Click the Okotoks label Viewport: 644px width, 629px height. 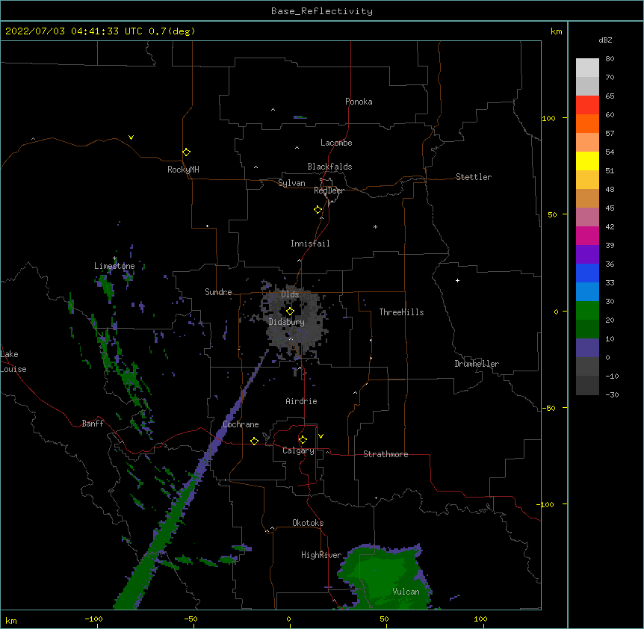click(308, 523)
